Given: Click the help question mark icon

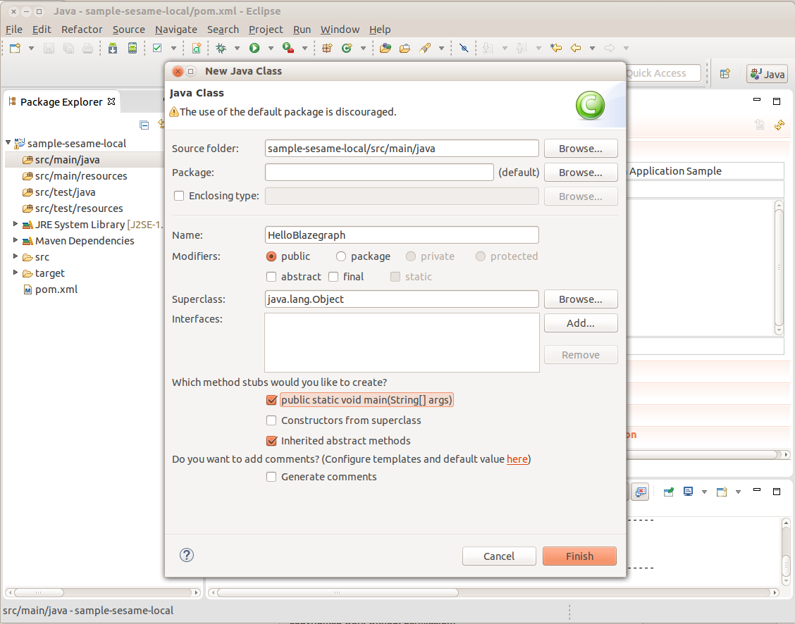Looking at the screenshot, I should [x=187, y=556].
